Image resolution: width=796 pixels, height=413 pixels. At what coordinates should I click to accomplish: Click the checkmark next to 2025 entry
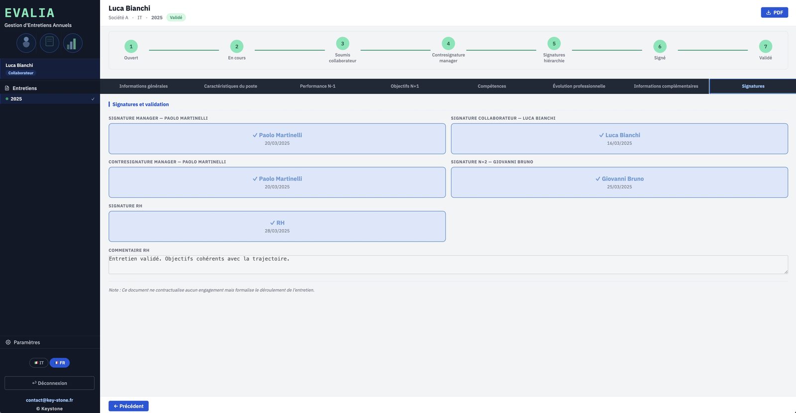click(93, 99)
